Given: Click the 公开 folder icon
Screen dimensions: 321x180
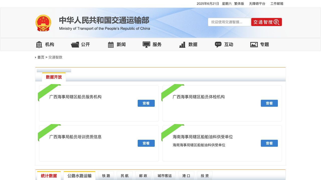Looking at the screenshot, I should [x=75, y=44].
